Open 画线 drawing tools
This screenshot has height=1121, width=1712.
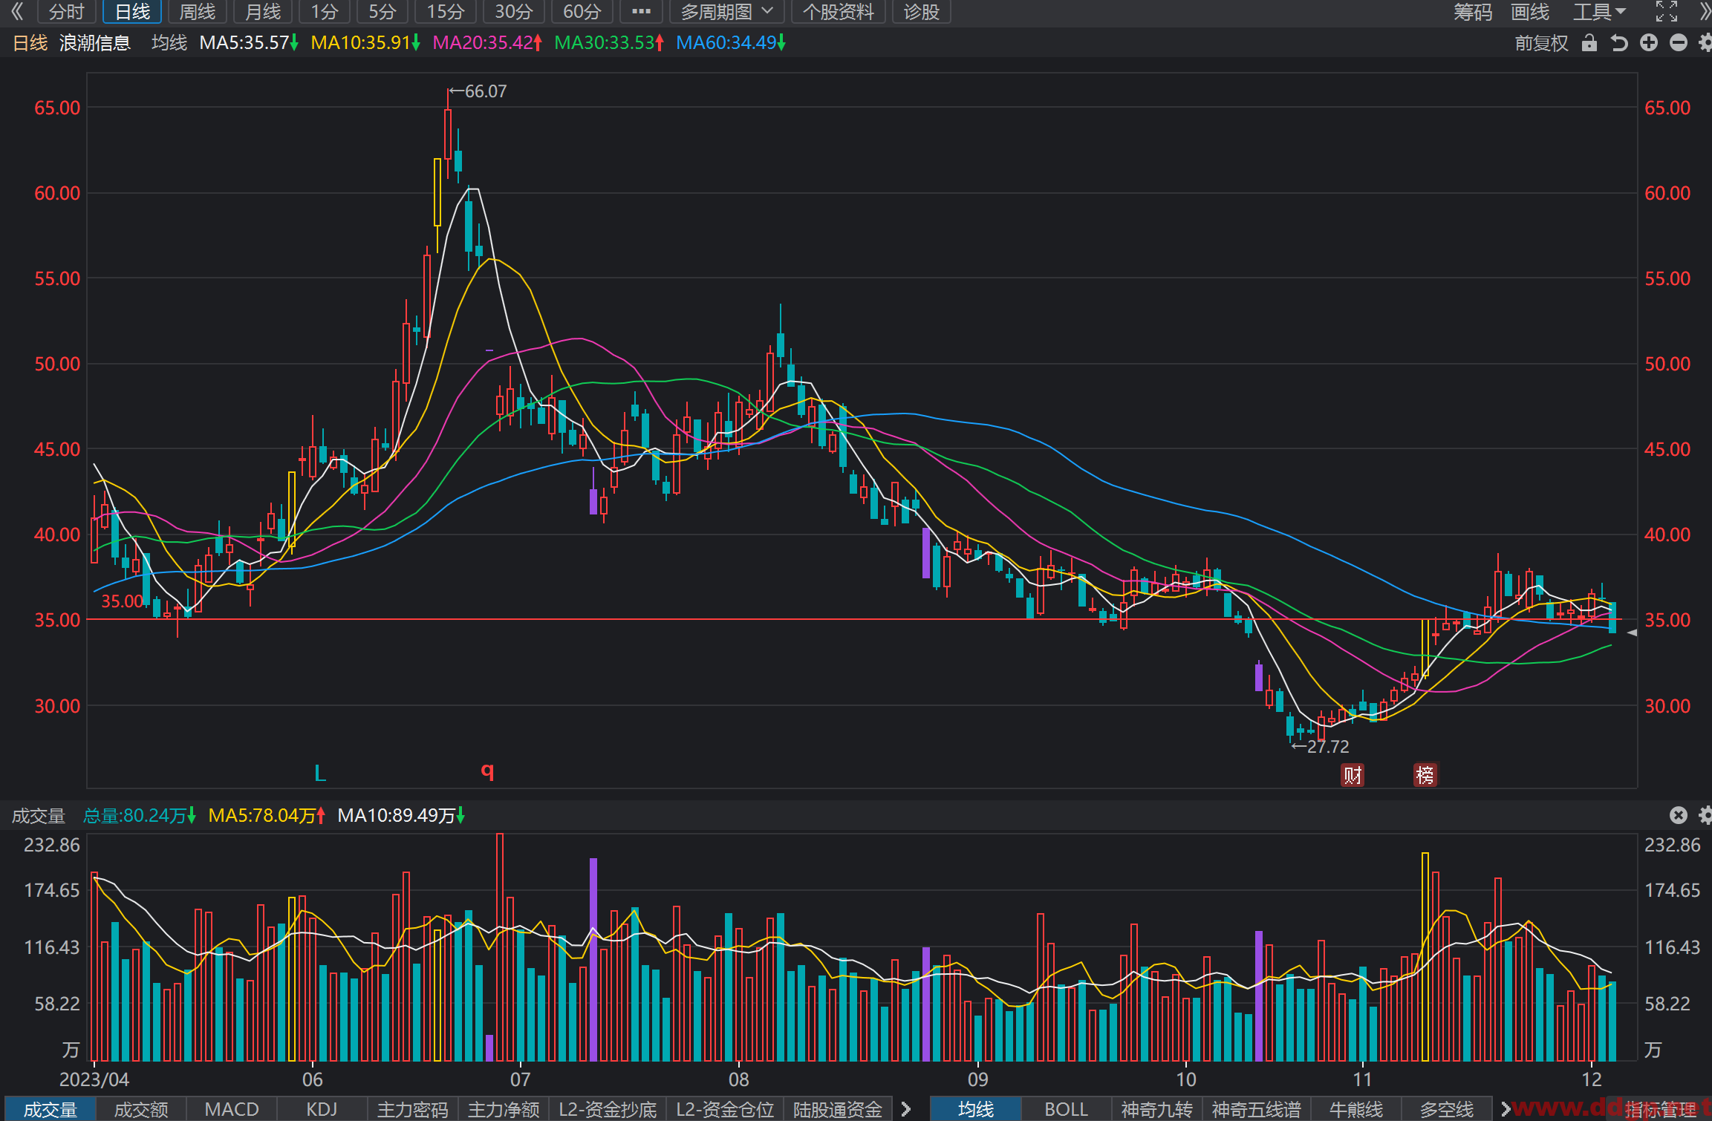pos(1530,11)
